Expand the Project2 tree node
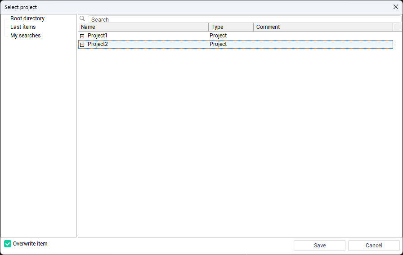The width and height of the screenshot is (403, 255). [82, 45]
